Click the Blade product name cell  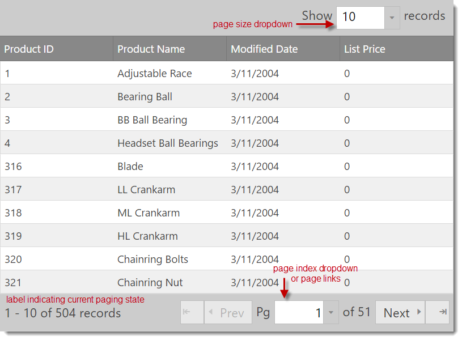point(130,167)
